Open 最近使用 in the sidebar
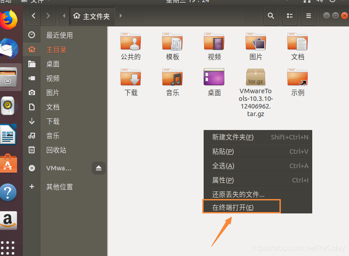The image size is (349, 256). [x=65, y=35]
